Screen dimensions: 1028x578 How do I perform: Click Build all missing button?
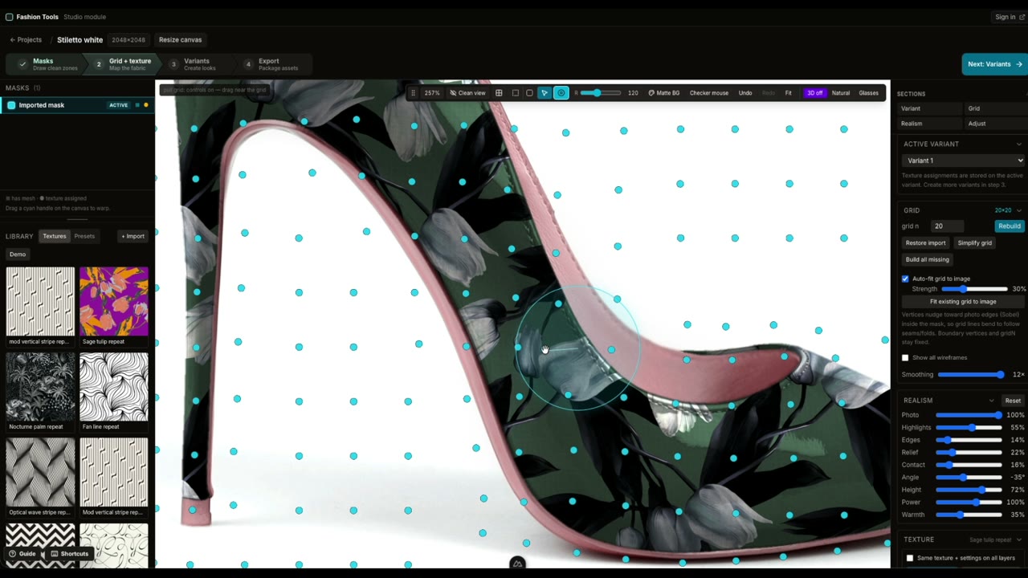[x=927, y=259]
